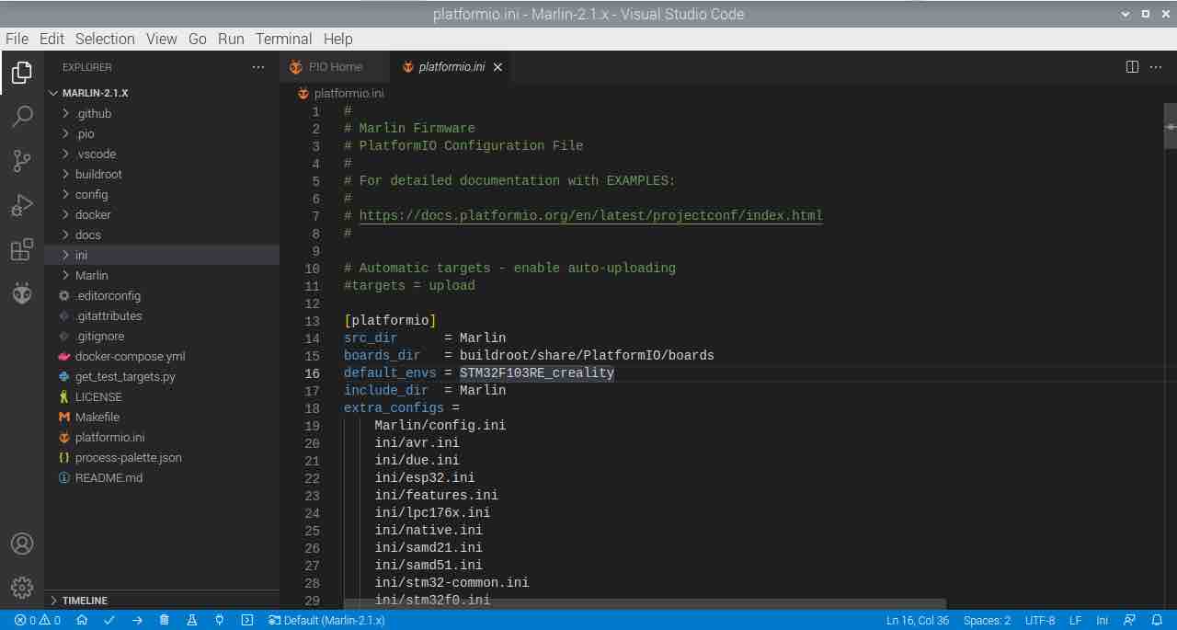Viewport: 1177px width, 630px height.
Task: Open the Terminal menu
Action: (283, 39)
